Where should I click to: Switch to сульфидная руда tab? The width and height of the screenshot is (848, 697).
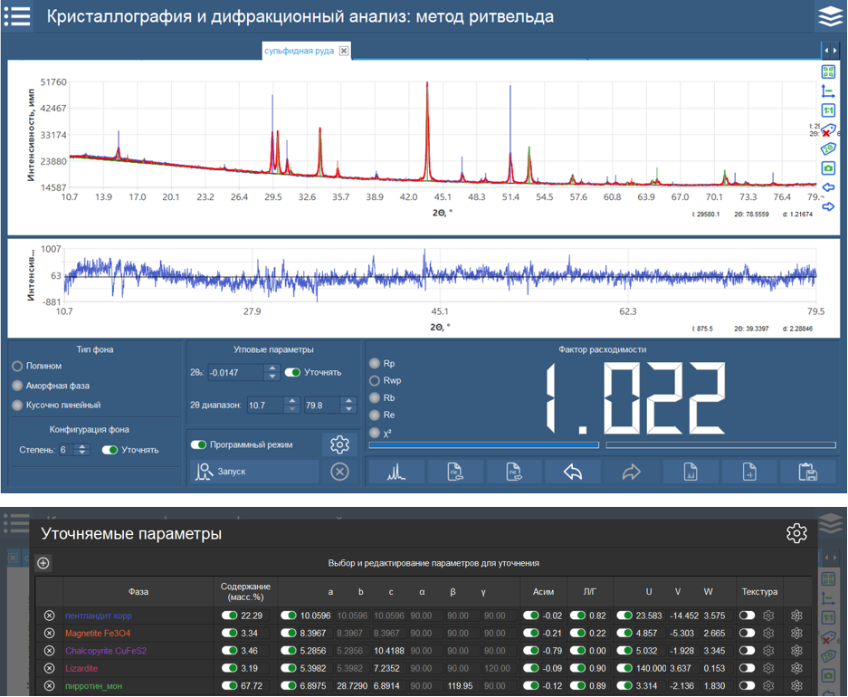pyautogui.click(x=300, y=52)
